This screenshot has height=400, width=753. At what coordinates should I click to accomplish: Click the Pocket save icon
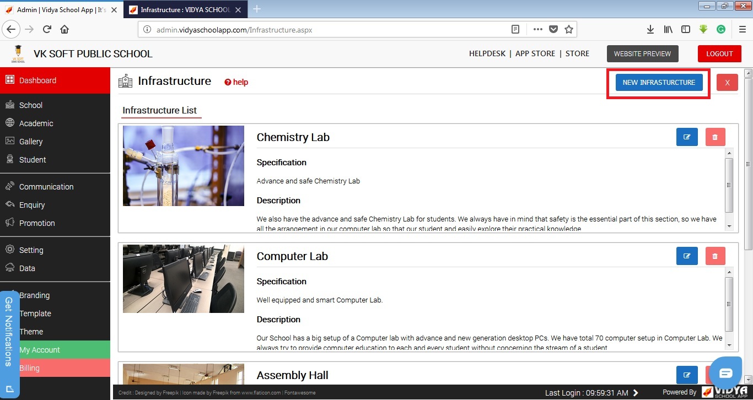[x=553, y=29]
